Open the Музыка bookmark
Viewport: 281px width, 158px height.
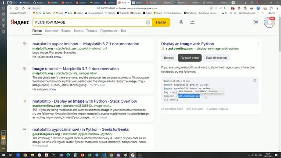[x=58, y=13]
